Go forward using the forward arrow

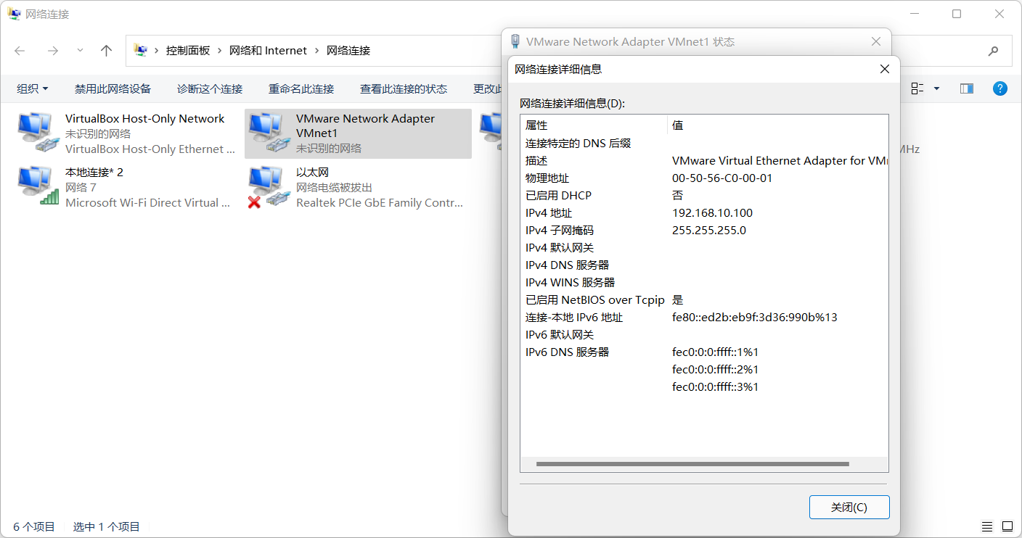coord(52,51)
